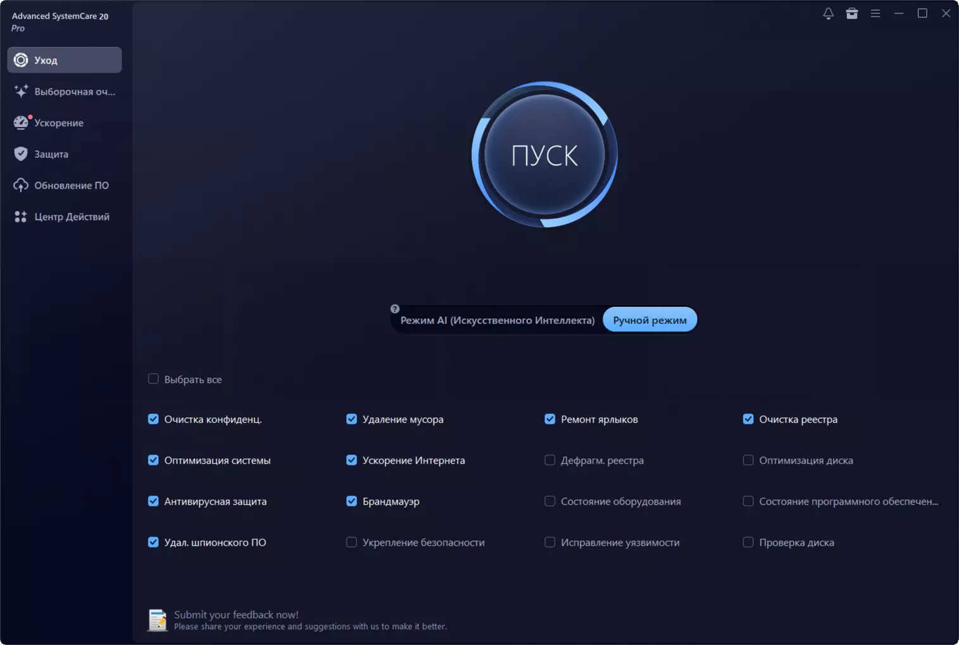Open the notifications bell
Image resolution: width=959 pixels, height=645 pixels.
point(828,13)
